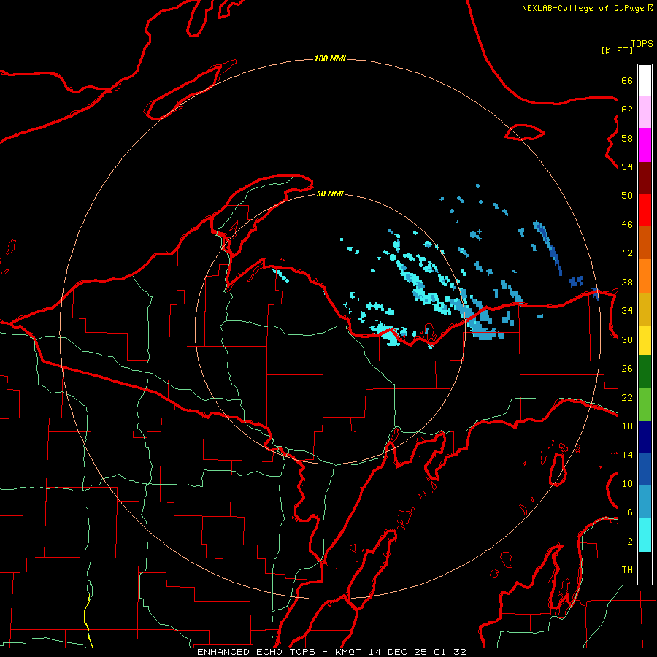Select the dark green 26 kft legend swatch
Screen dimensions: 657x657
pos(645,372)
